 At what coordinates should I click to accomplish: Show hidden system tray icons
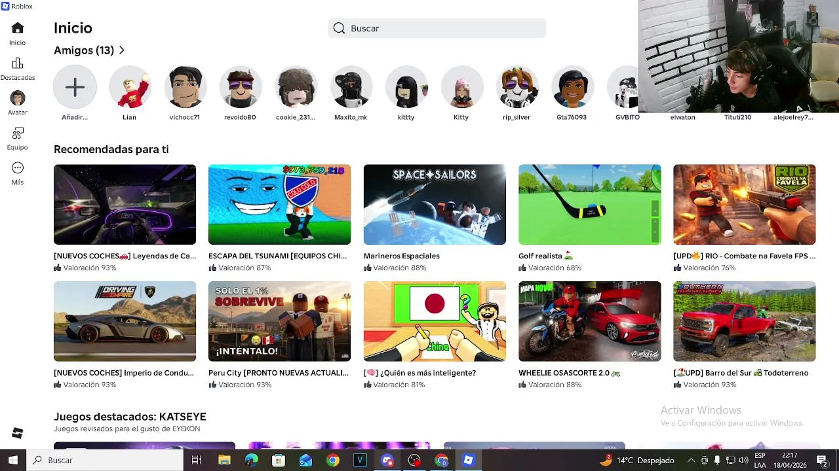pos(691,460)
